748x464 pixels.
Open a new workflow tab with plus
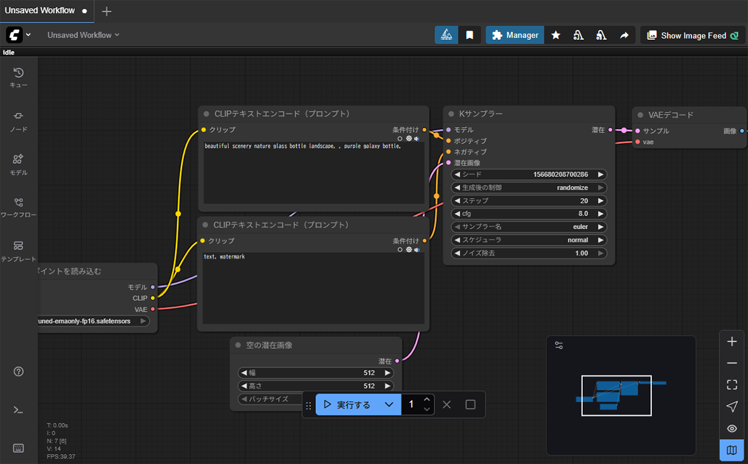107,11
